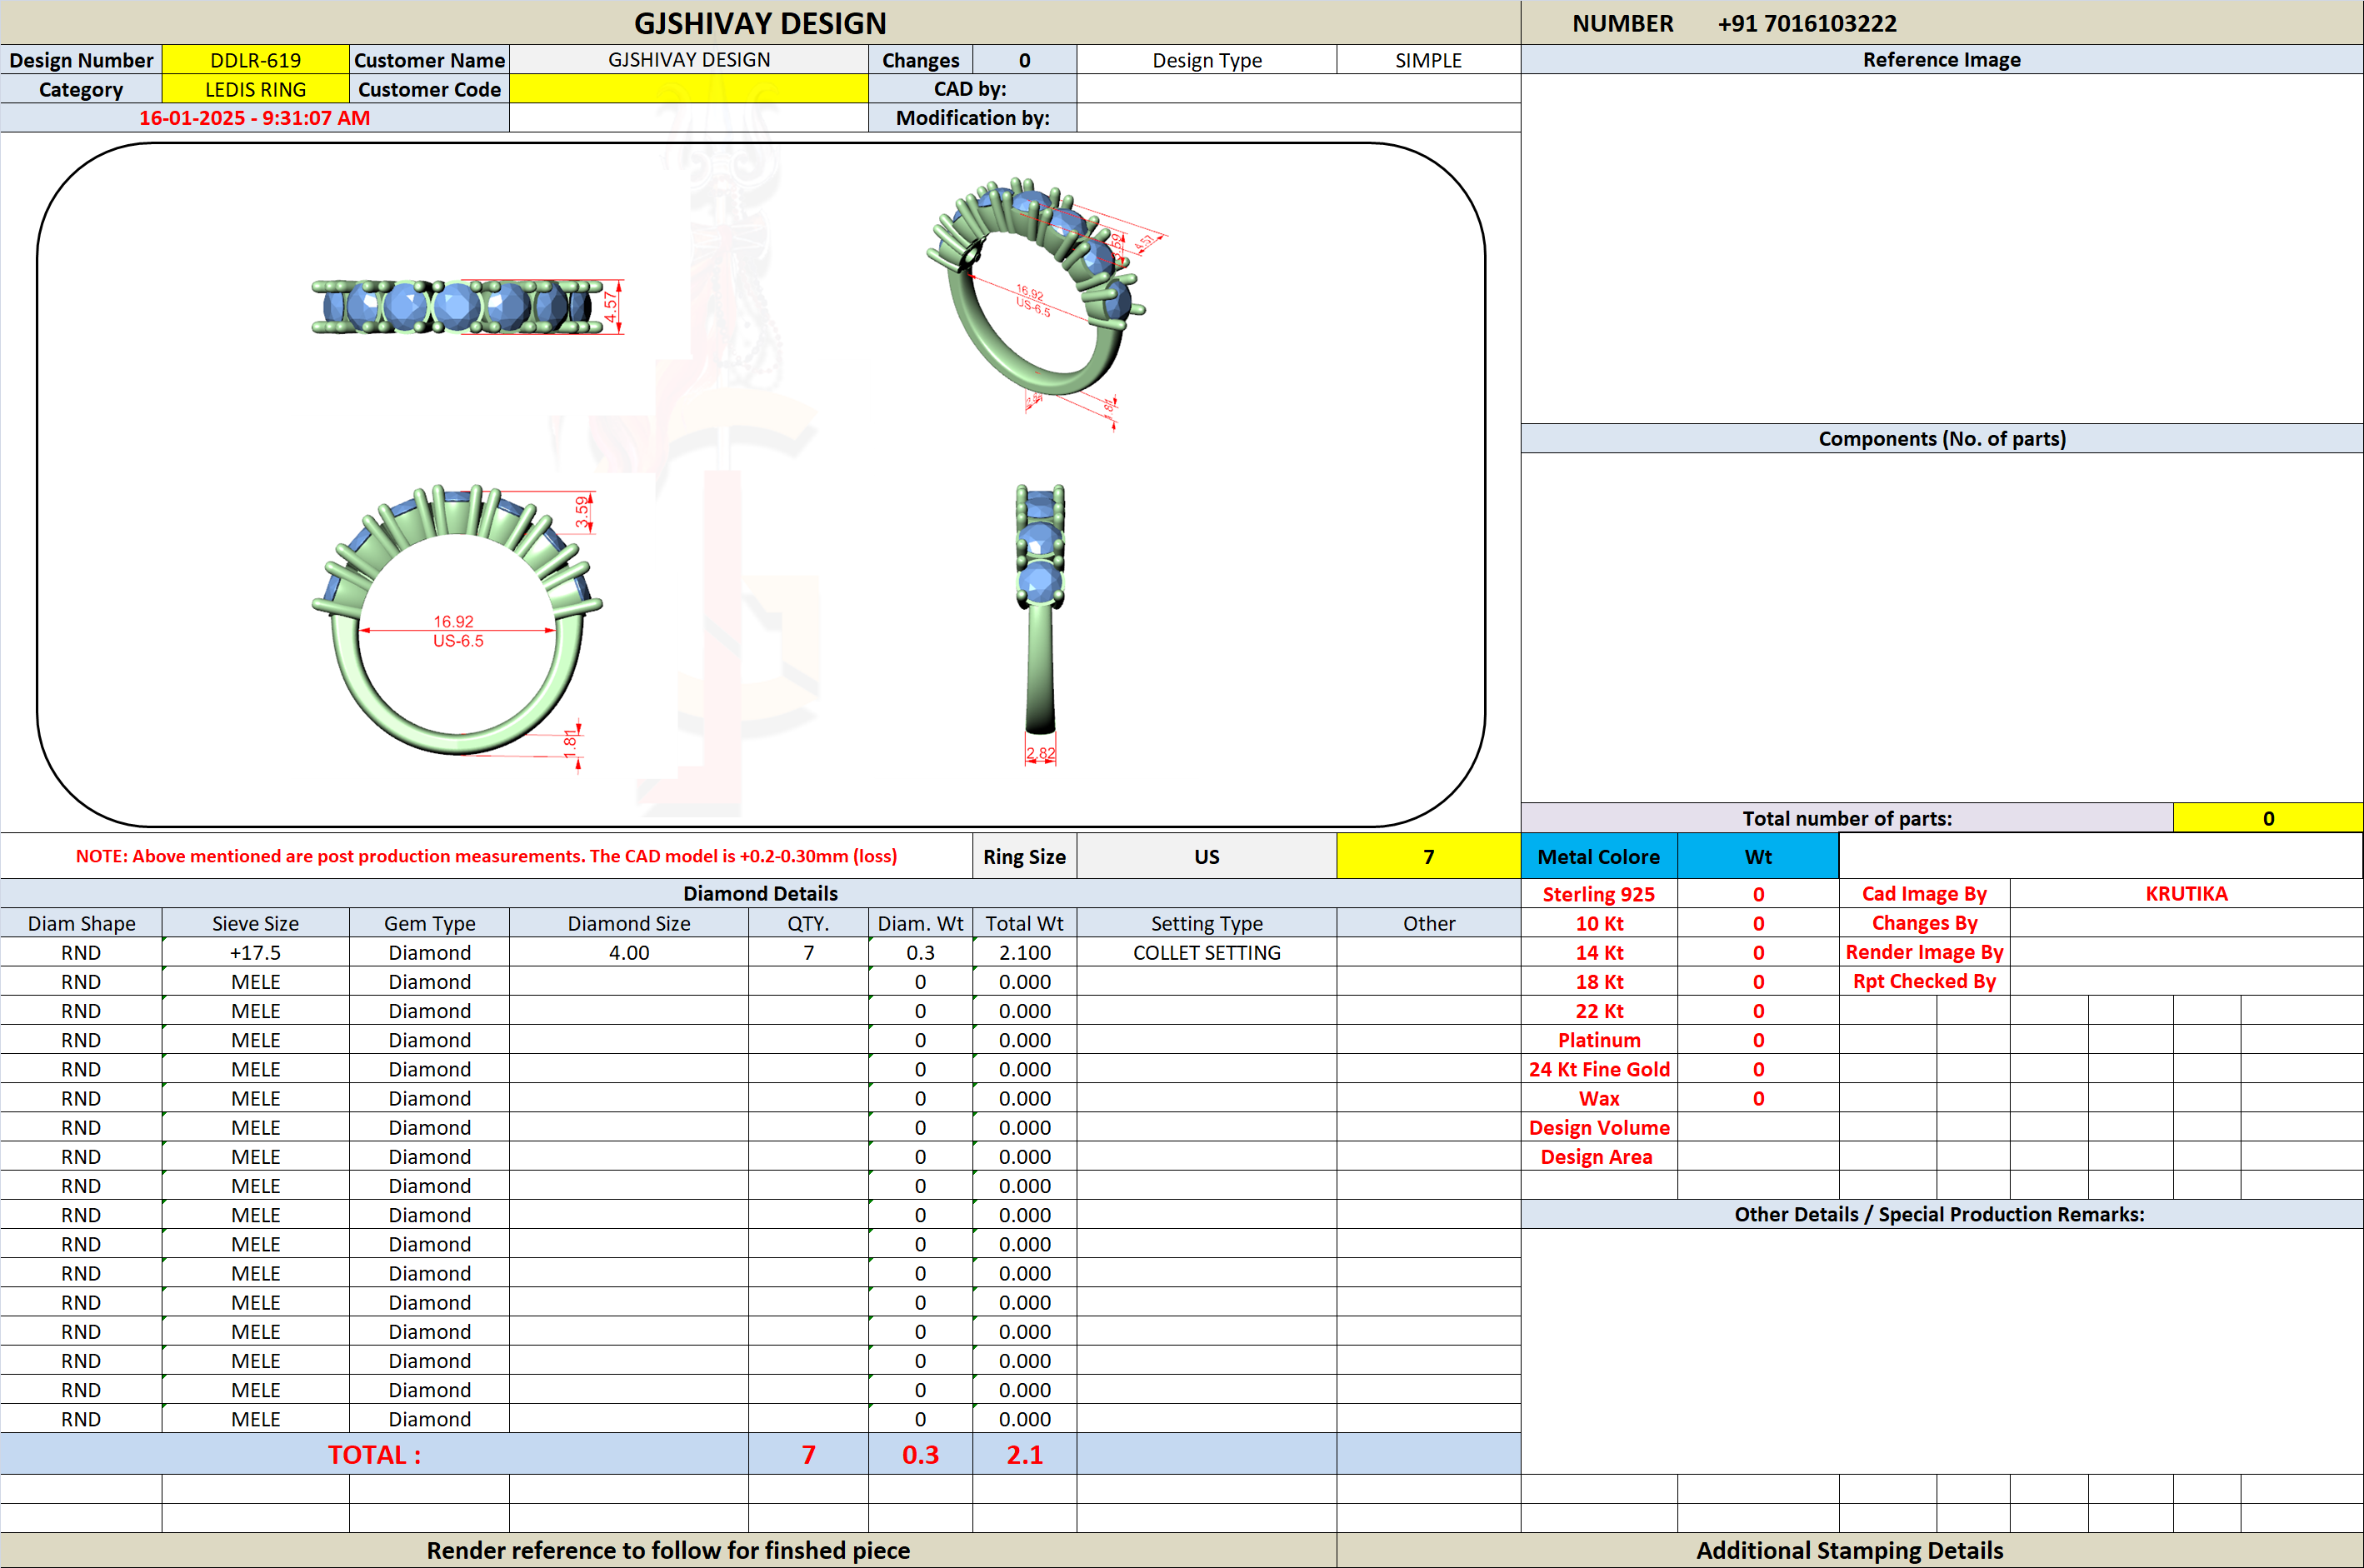Image resolution: width=2364 pixels, height=1568 pixels.
Task: Select the Total Wt value 2.100
Action: point(1024,952)
